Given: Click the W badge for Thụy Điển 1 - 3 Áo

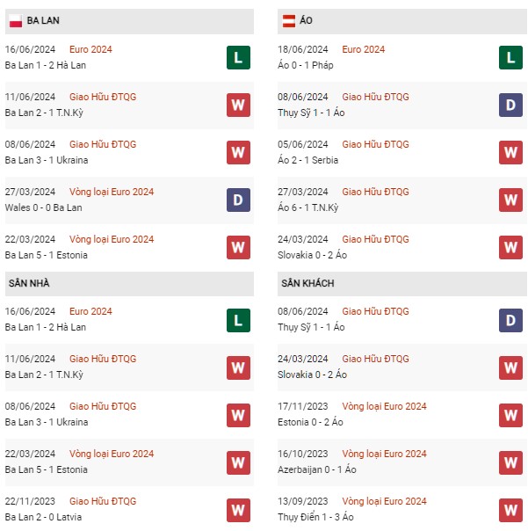Looking at the screenshot, I should point(510,510).
